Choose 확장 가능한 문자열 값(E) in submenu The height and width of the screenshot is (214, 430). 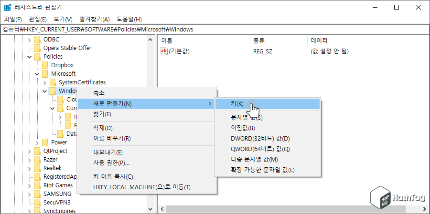268,170
